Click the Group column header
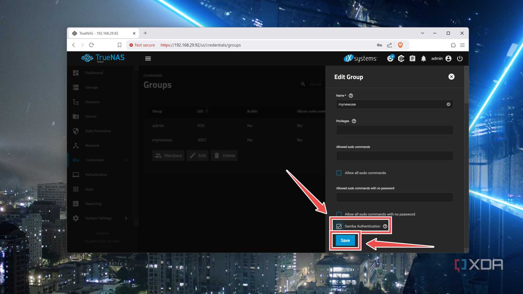This screenshot has height=294, width=523. tap(157, 111)
